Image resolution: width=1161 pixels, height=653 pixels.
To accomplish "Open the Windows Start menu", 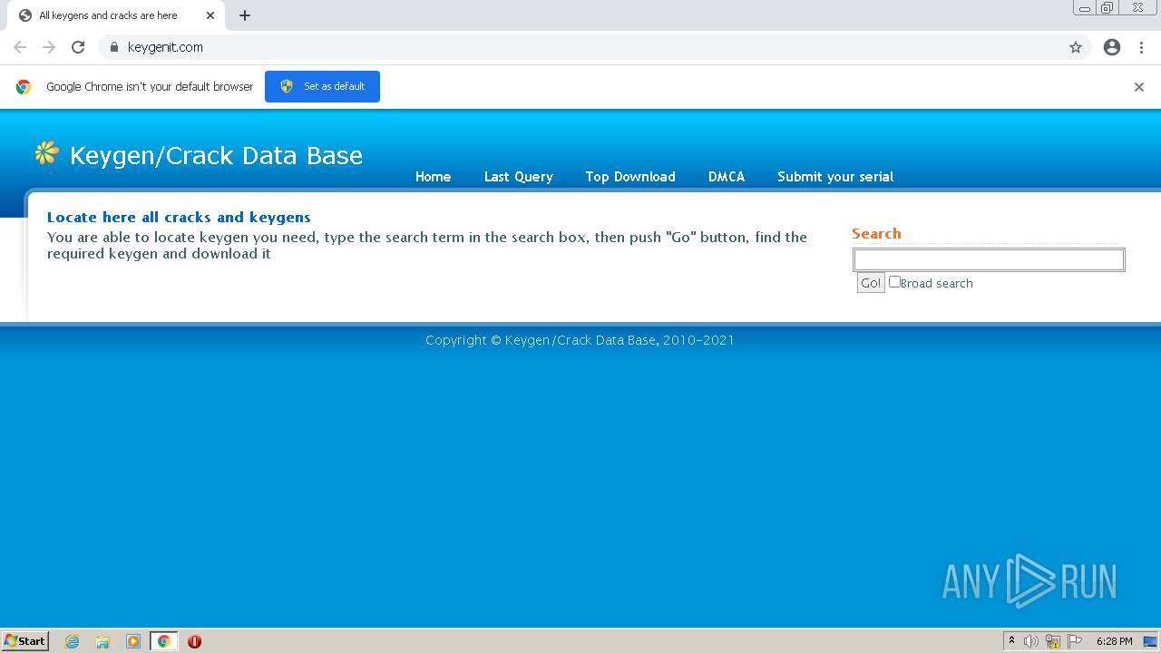I will coord(25,641).
